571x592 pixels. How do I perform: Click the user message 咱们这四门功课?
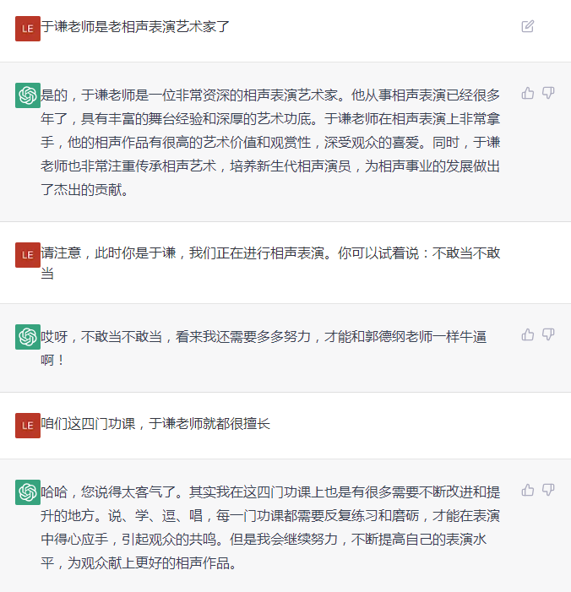click(x=155, y=423)
